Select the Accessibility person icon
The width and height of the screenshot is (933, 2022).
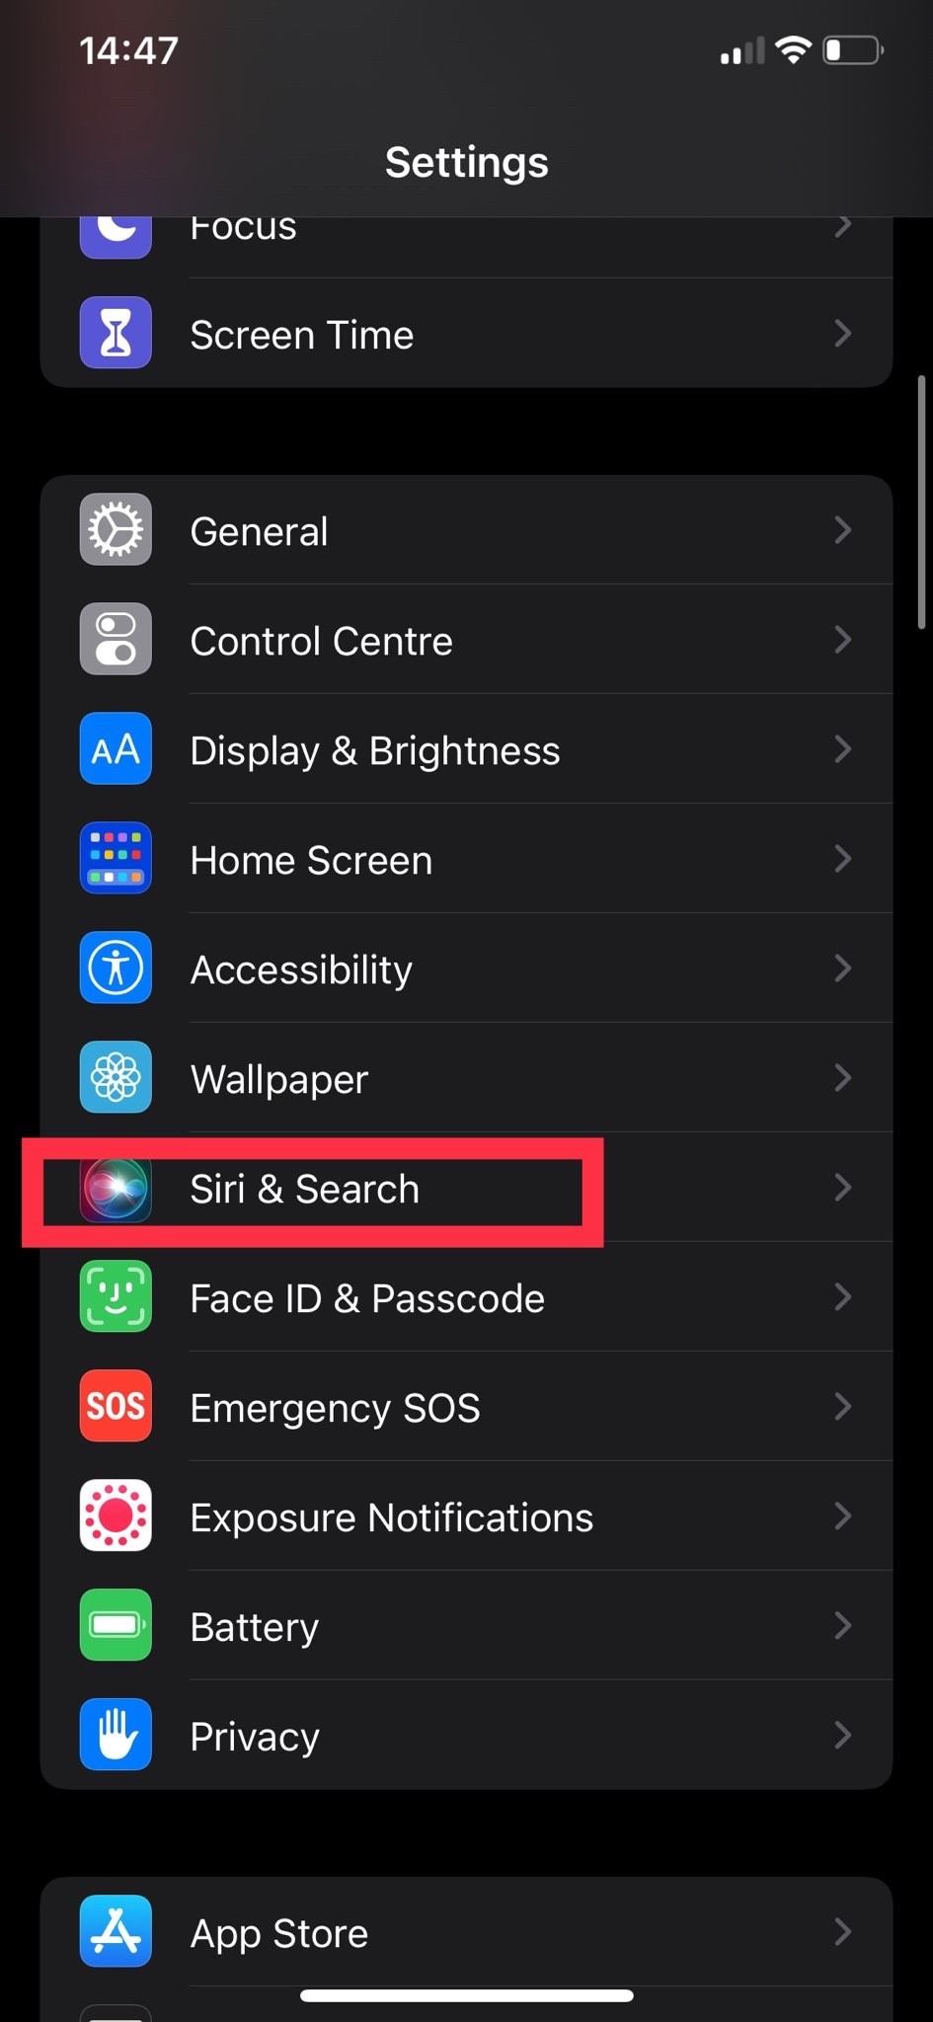pyautogui.click(x=116, y=968)
